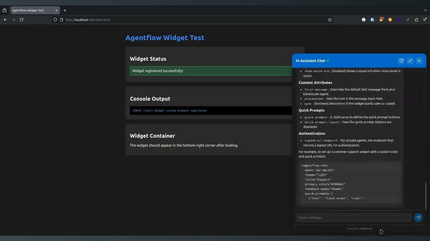The image size is (430, 241).
Task: Restart the AI Assistant chat conversation
Action: coord(401,61)
